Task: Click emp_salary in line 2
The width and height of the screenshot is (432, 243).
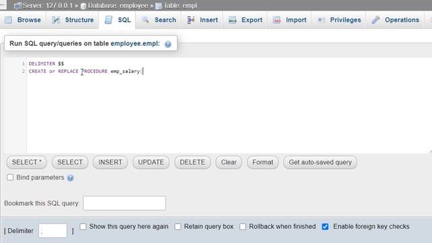Action: coord(125,72)
